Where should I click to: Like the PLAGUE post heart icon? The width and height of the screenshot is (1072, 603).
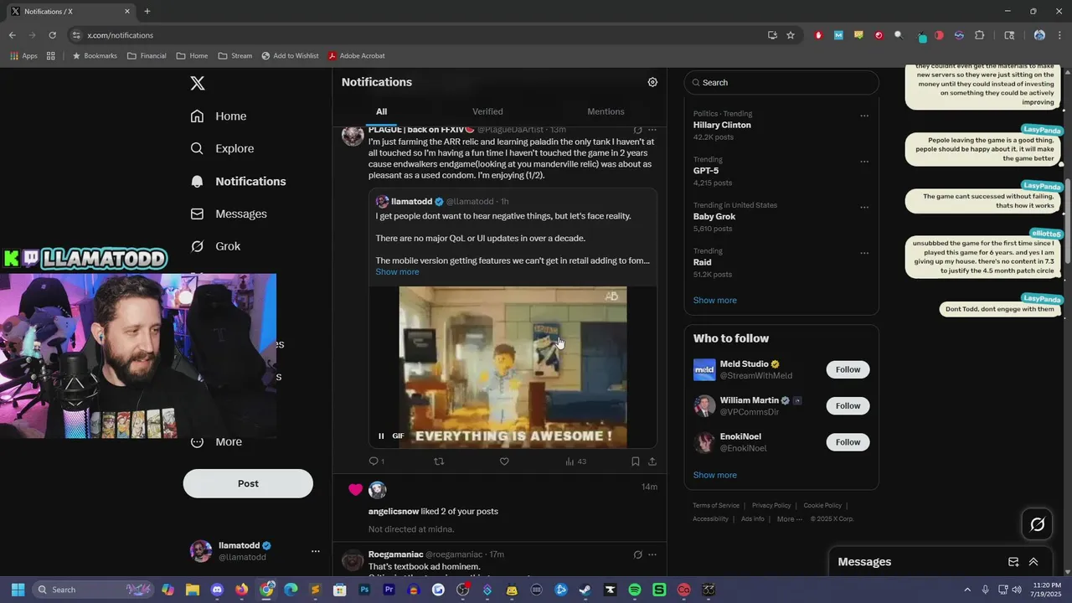504,461
